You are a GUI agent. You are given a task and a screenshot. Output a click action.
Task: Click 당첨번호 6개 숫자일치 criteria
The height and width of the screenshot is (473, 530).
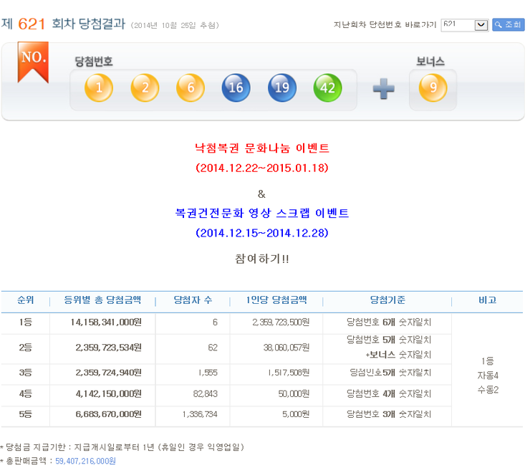(389, 322)
